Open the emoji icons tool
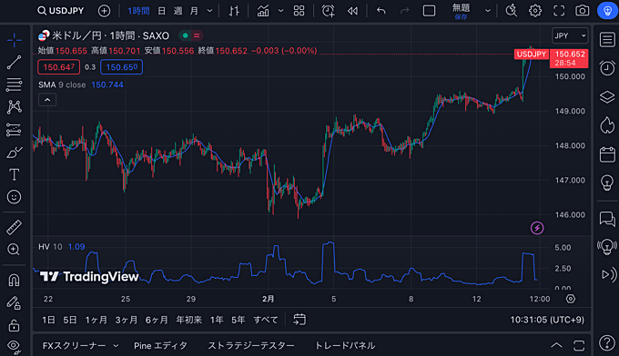The image size is (619, 356). [15, 197]
